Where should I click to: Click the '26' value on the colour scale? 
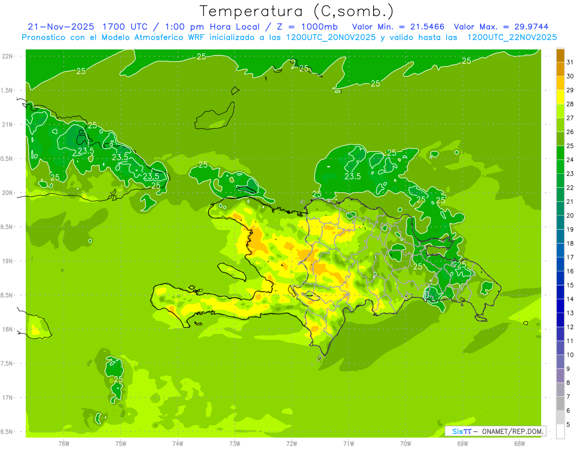(x=570, y=132)
